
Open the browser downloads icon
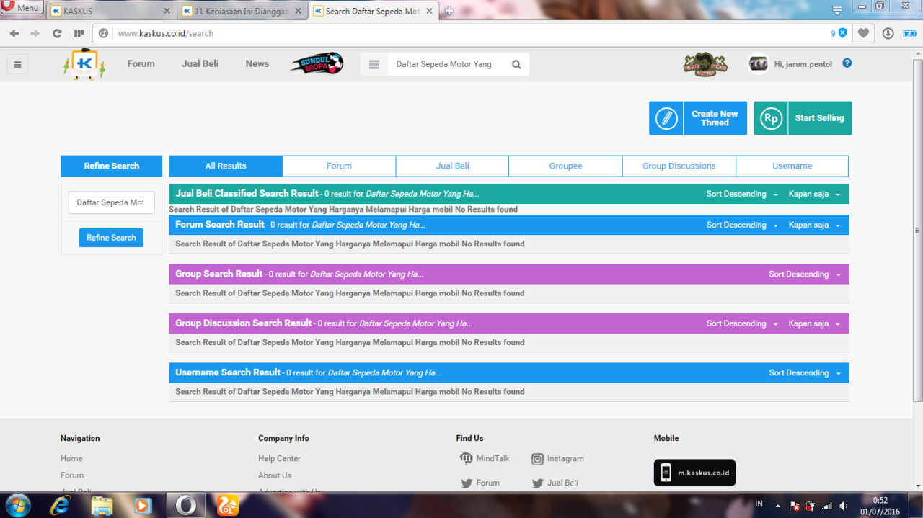[888, 33]
